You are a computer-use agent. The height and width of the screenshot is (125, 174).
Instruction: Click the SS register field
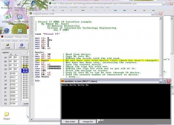(x=14, y=81)
